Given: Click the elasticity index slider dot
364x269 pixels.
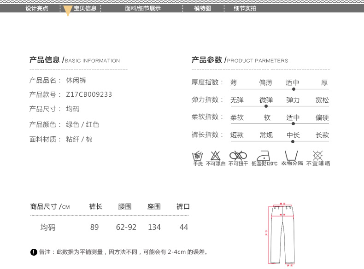Looking at the screenshot, I should coord(266,106).
